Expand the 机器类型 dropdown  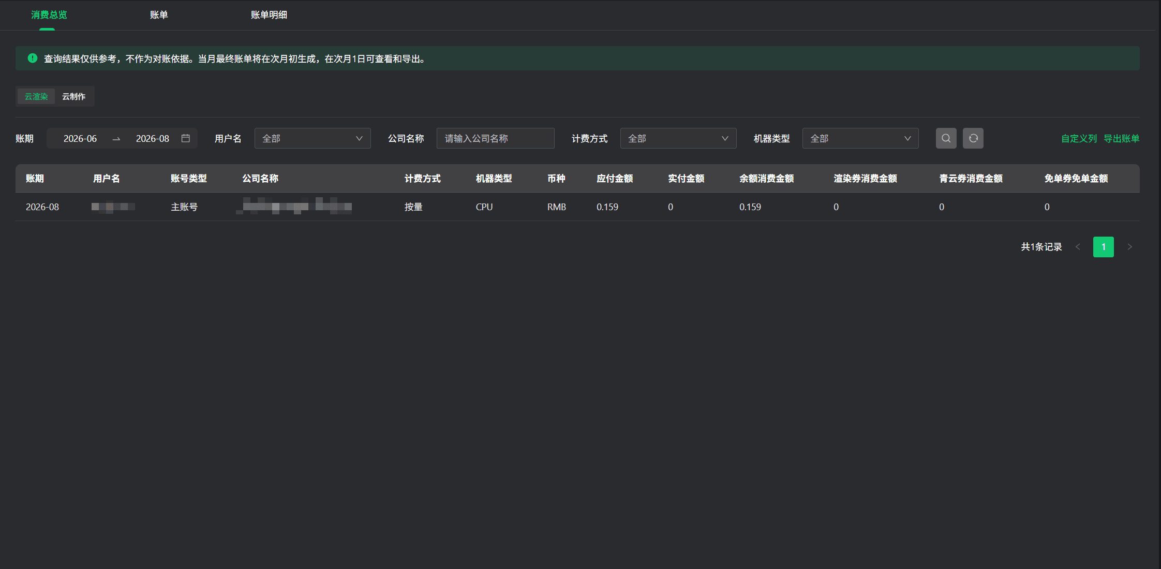pyautogui.click(x=860, y=138)
